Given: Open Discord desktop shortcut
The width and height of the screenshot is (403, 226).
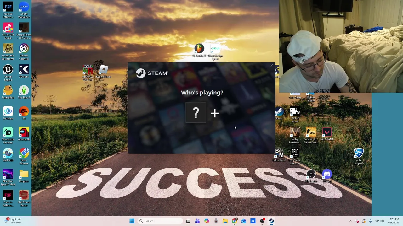Looking at the screenshot, I should click(x=327, y=176).
